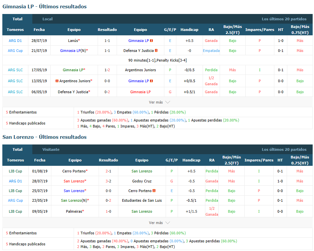Screen dimensions: 314x251
Task: Click result 1-2 against Argentinos Juniors
Action: coord(107,70)
